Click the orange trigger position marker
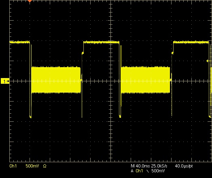212x178 pixels. coord(30,1)
